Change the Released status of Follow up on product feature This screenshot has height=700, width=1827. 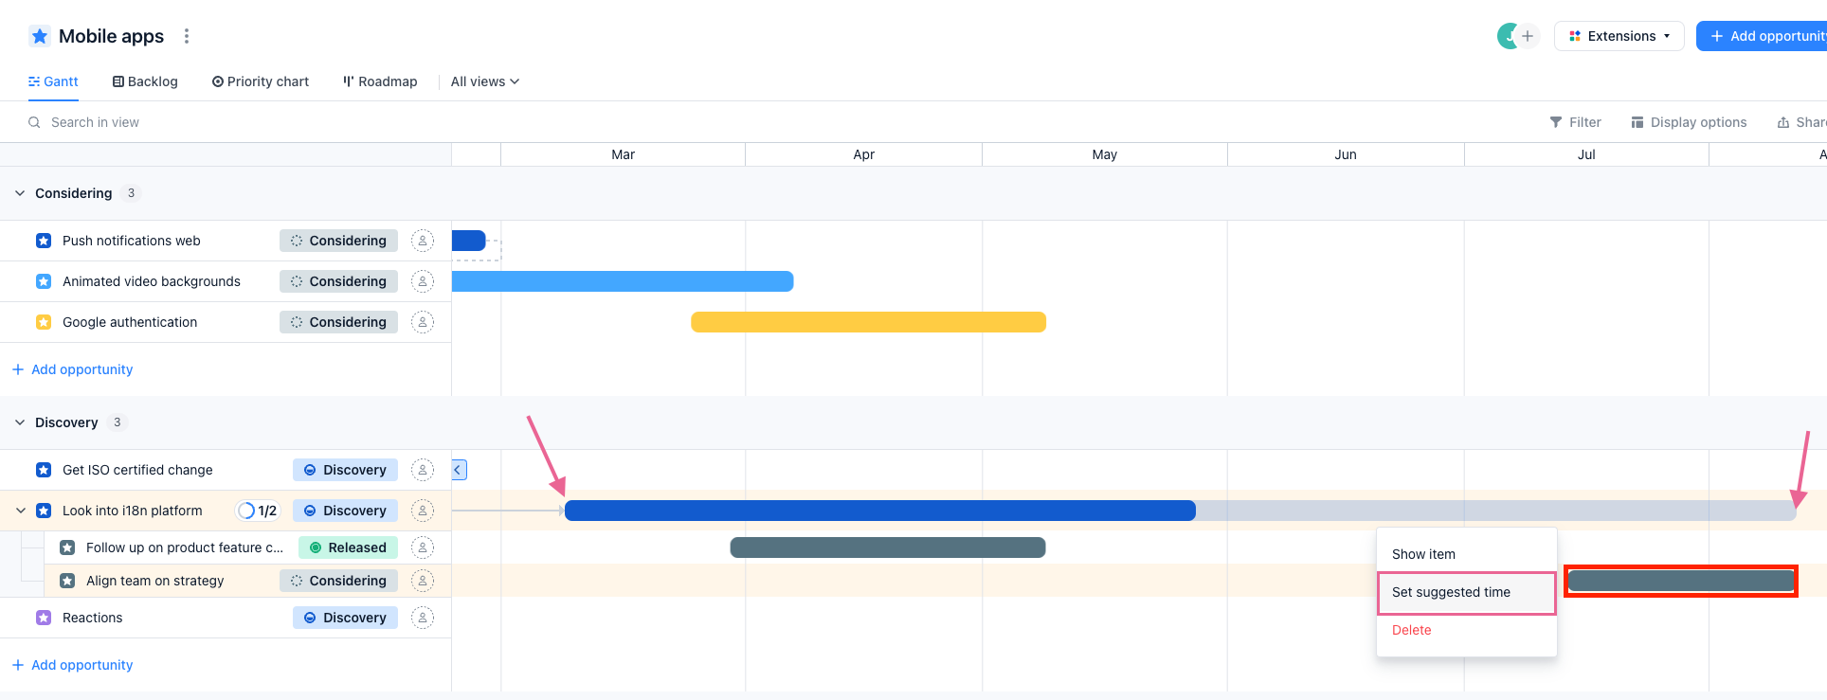(x=348, y=547)
